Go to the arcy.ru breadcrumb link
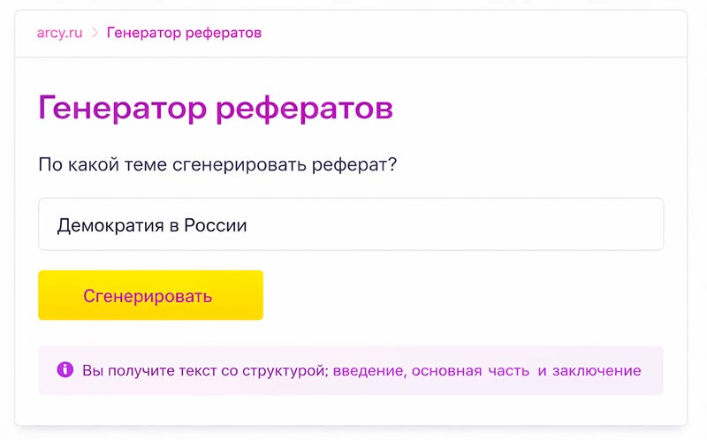This screenshot has width=707, height=440. [60, 34]
